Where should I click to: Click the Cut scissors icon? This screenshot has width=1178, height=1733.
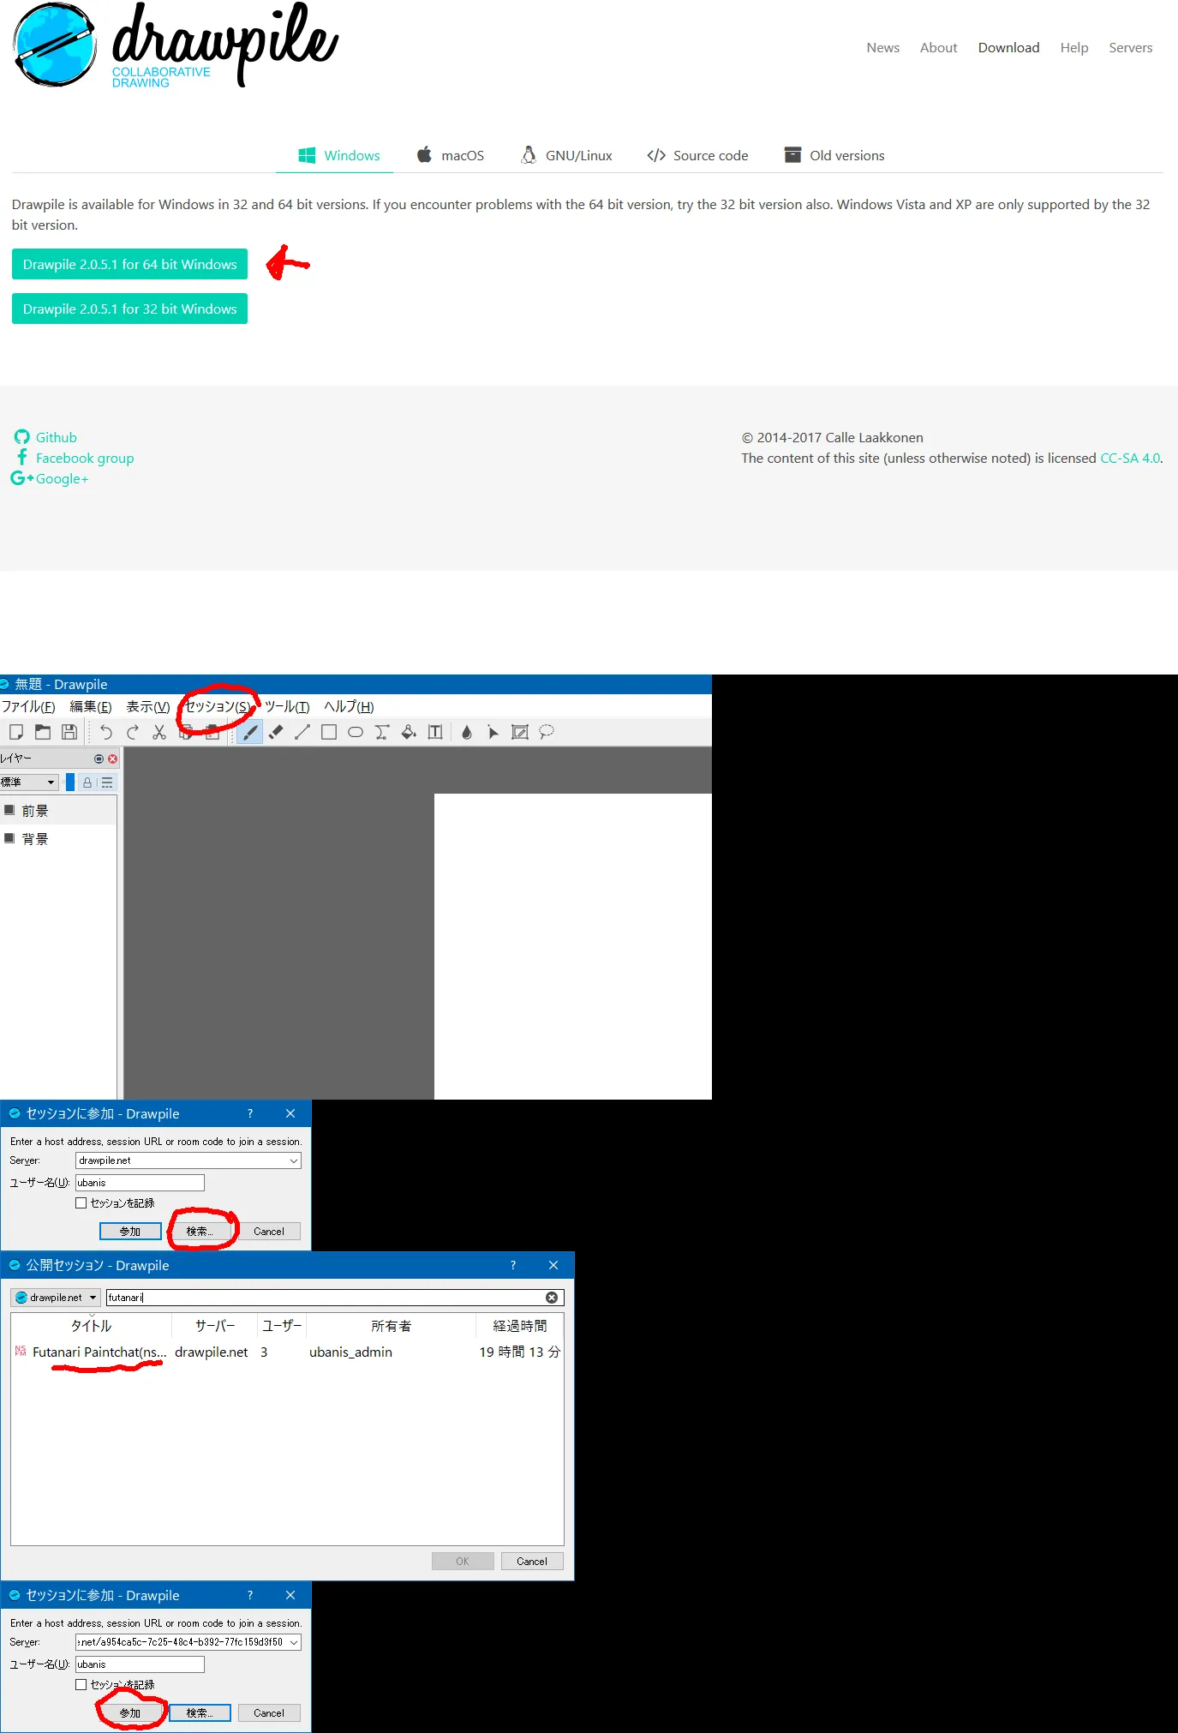coord(158,732)
